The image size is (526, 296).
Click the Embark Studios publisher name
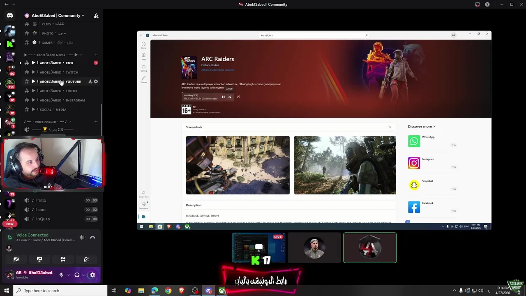coord(210,65)
